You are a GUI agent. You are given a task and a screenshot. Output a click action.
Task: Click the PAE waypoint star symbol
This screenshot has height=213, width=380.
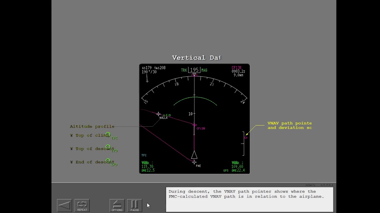tap(194, 162)
